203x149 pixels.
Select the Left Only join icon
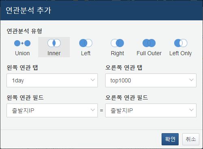(x=181, y=43)
